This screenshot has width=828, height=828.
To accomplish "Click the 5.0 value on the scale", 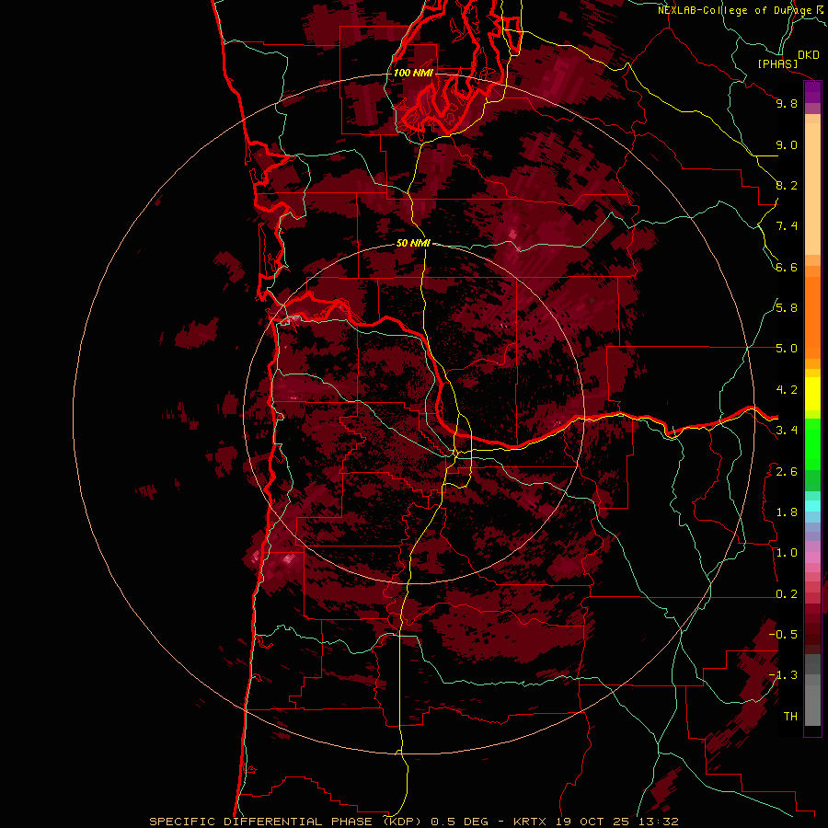I will [x=787, y=349].
